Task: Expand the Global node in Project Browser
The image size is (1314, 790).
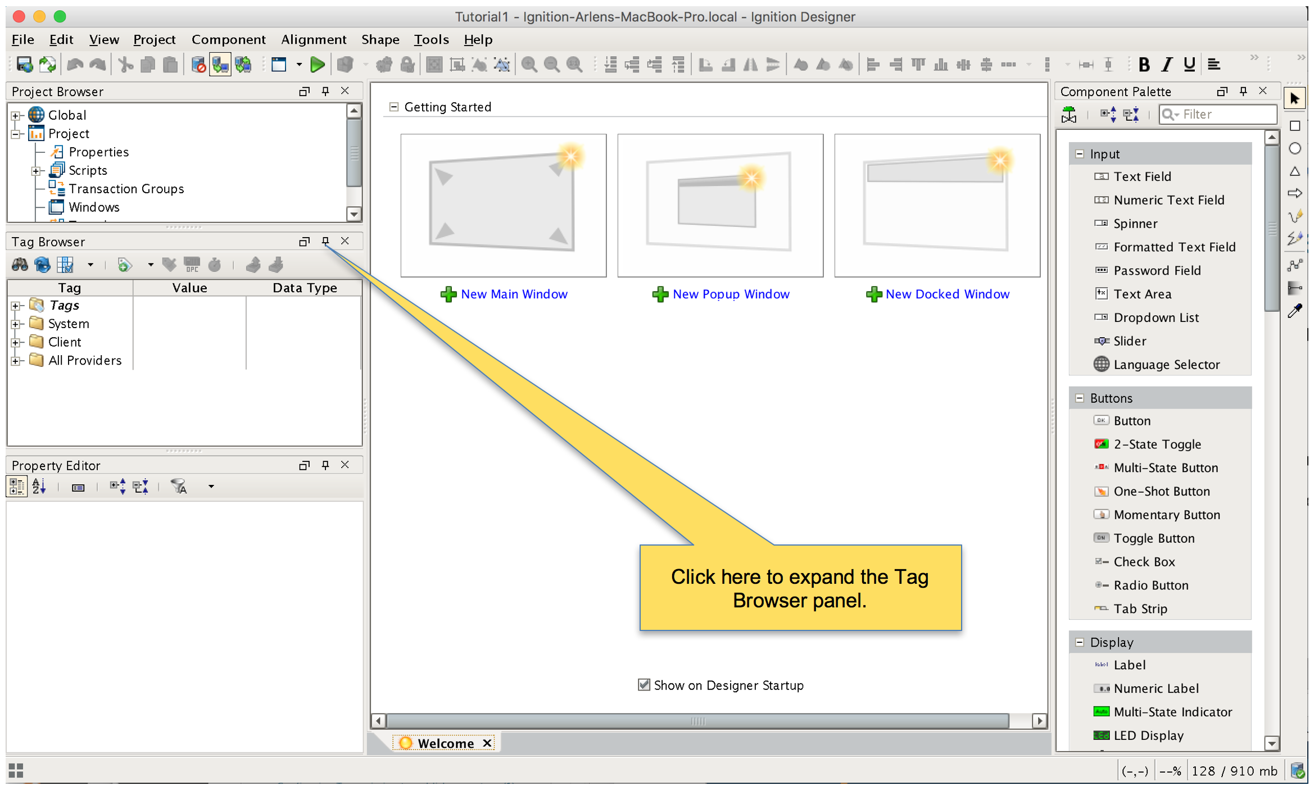Action: 16,116
